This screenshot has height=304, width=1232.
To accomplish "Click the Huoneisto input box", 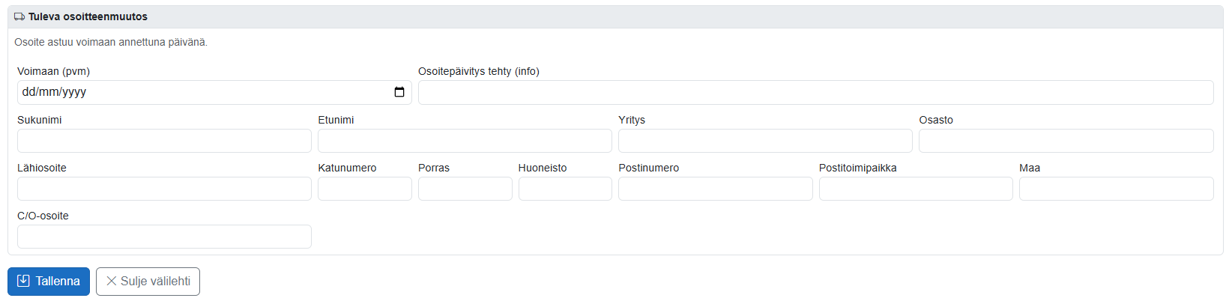I will (565, 189).
